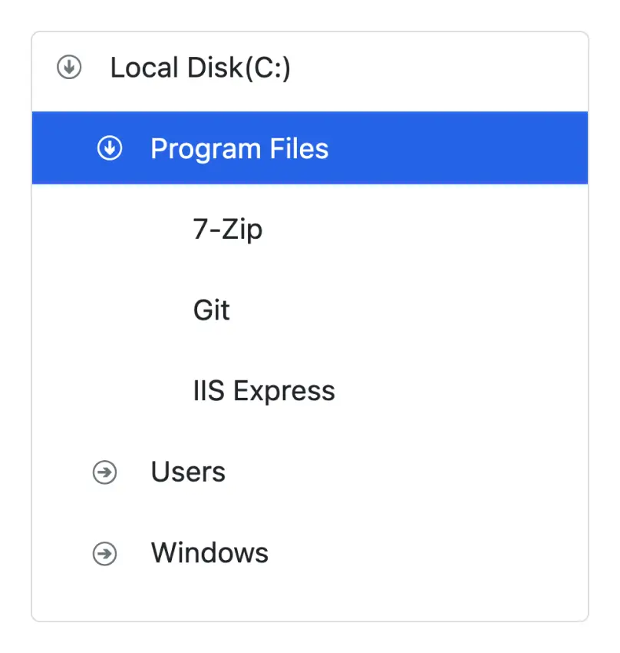Select the Windows entry in the tree
The width and height of the screenshot is (620, 653).
coord(209,553)
